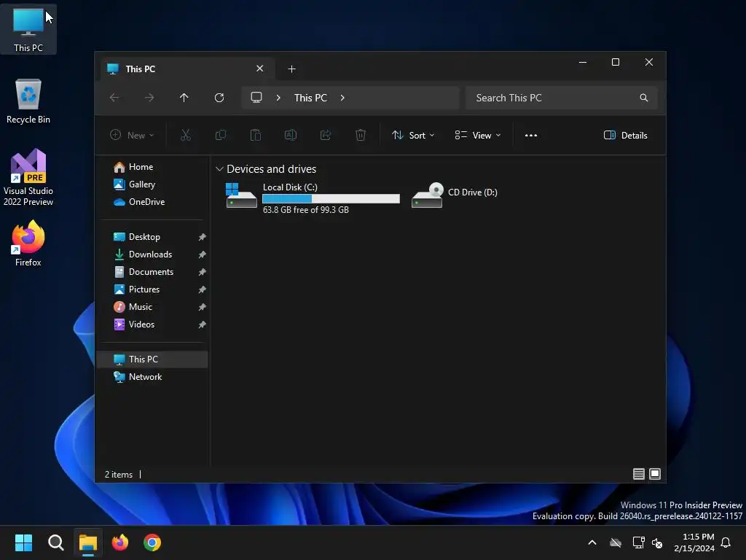Select This PC in navigation pane
The height and width of the screenshot is (560, 746).
(x=152, y=359)
